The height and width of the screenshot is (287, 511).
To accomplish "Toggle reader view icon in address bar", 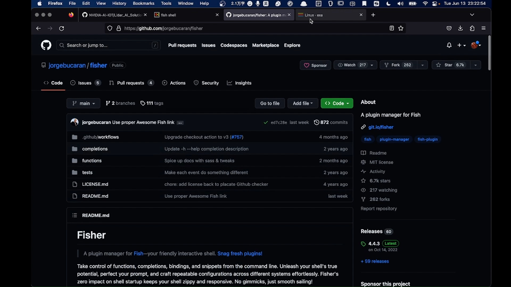I will pyautogui.click(x=392, y=28).
